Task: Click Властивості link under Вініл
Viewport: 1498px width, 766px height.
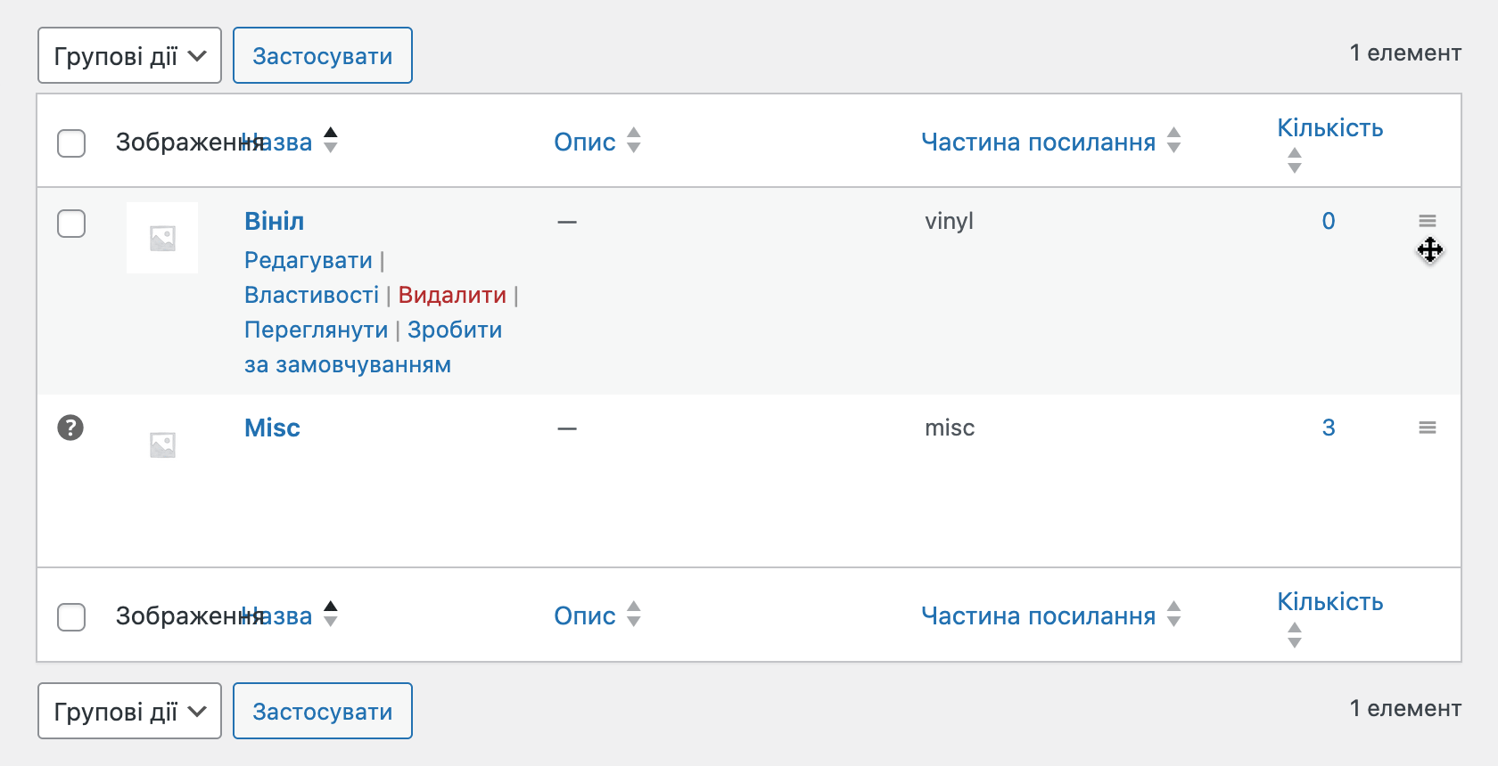Action: coord(311,295)
